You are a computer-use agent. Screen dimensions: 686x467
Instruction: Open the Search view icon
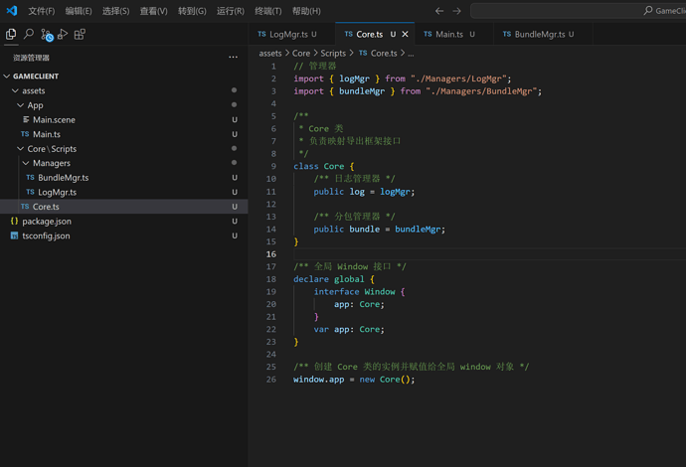28,34
